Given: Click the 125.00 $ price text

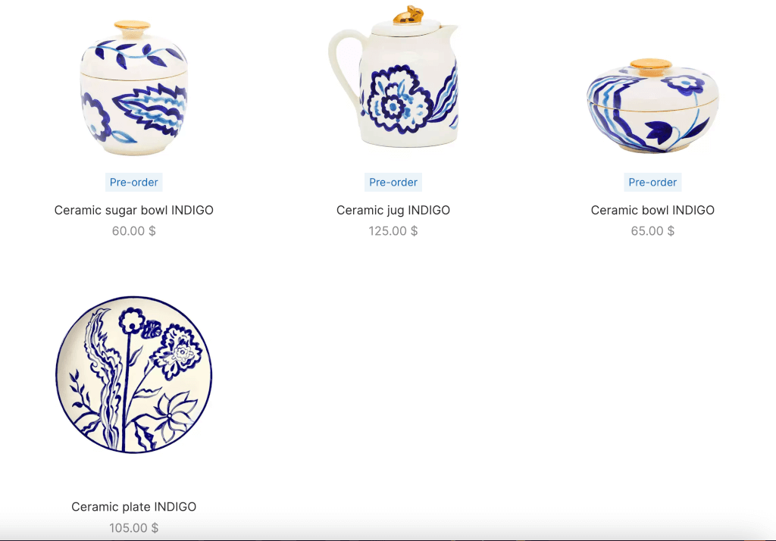Looking at the screenshot, I should click(x=393, y=231).
